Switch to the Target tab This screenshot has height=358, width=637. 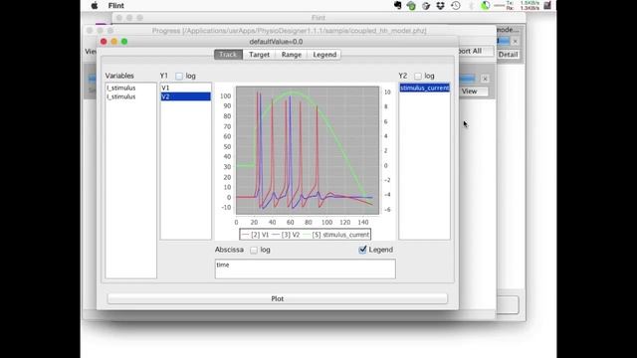coord(259,55)
